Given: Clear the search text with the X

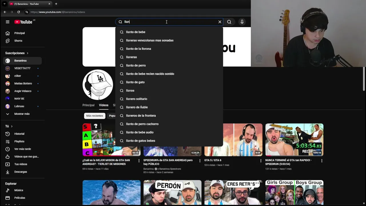Looking at the screenshot, I should pos(220,22).
